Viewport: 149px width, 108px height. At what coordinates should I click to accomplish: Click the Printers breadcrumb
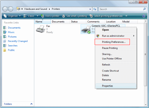coord(56,9)
